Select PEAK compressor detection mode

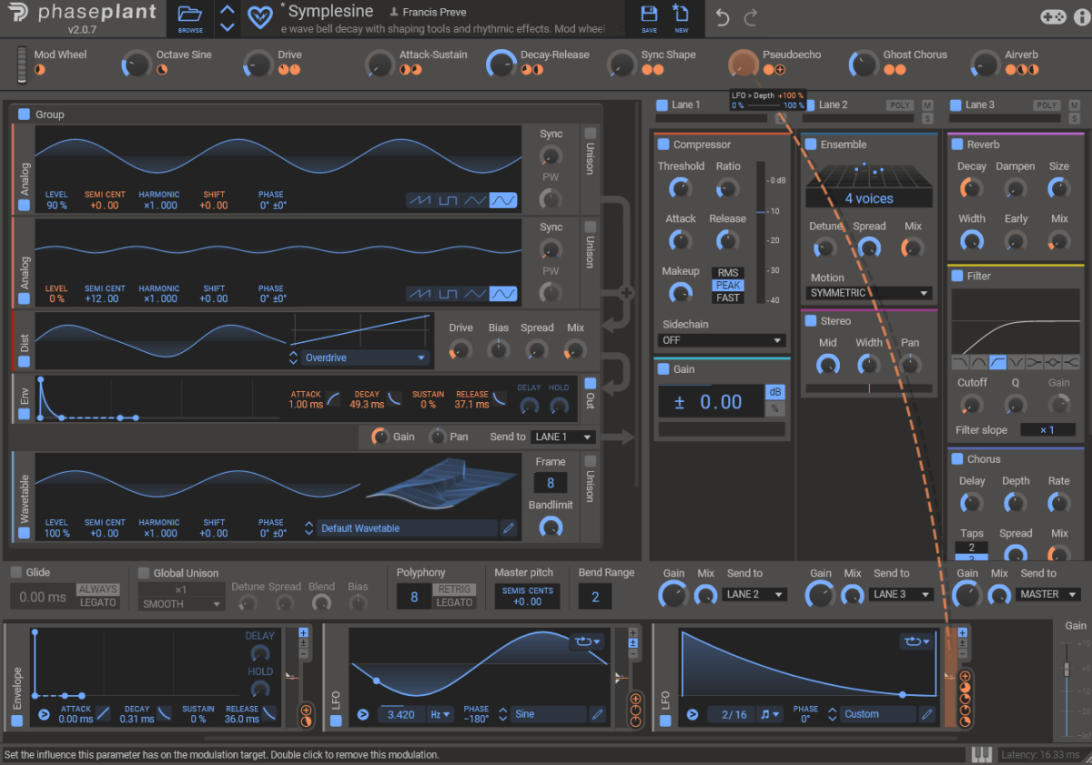click(728, 285)
